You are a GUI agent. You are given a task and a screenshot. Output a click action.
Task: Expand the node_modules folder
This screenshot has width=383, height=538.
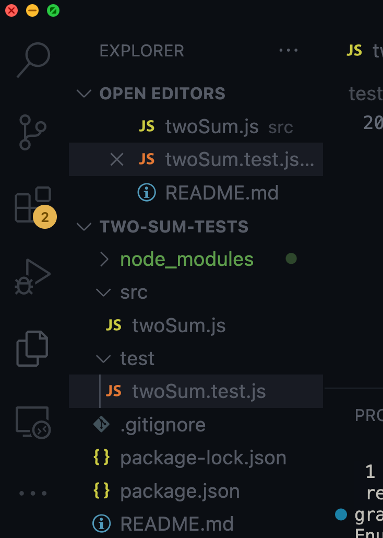[103, 259]
